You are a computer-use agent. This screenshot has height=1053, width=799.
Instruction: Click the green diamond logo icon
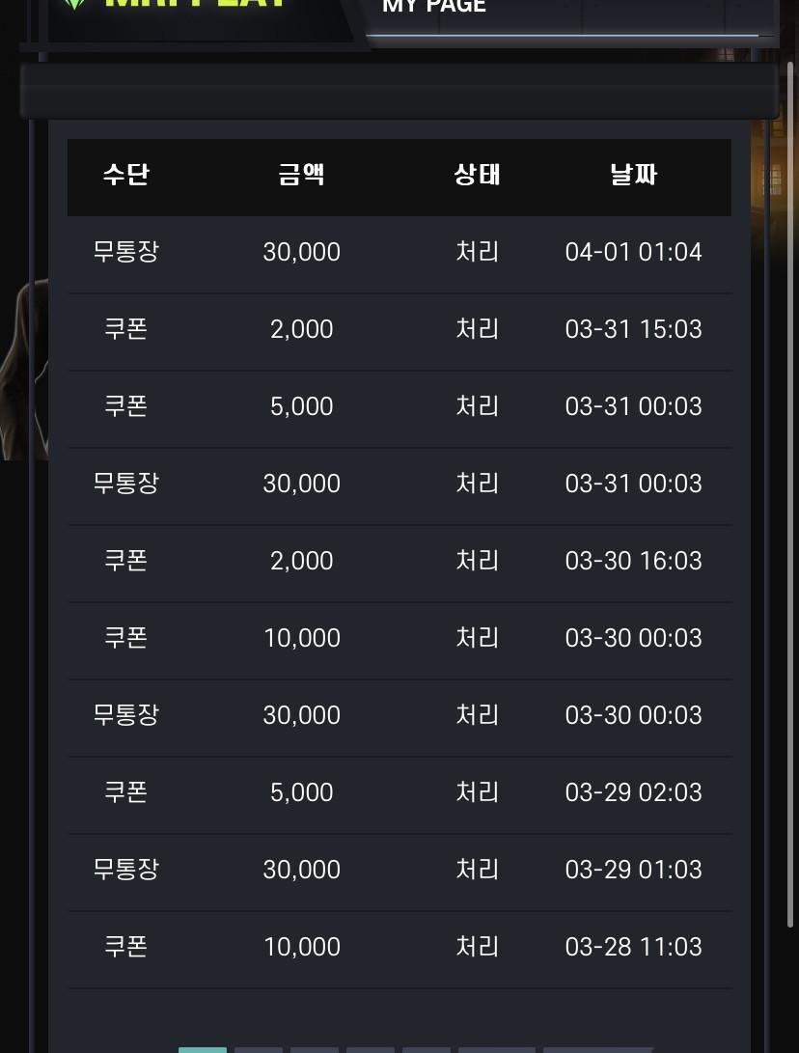[74, 3]
